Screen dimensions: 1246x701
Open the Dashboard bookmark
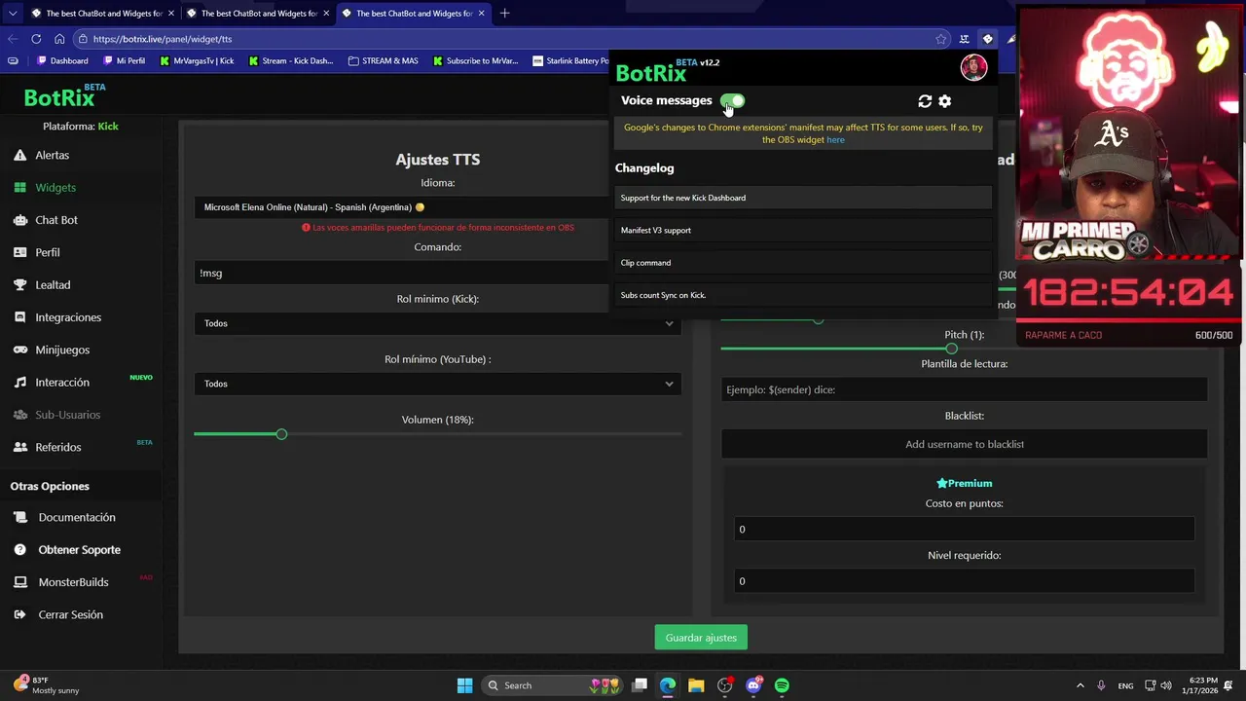(62, 60)
